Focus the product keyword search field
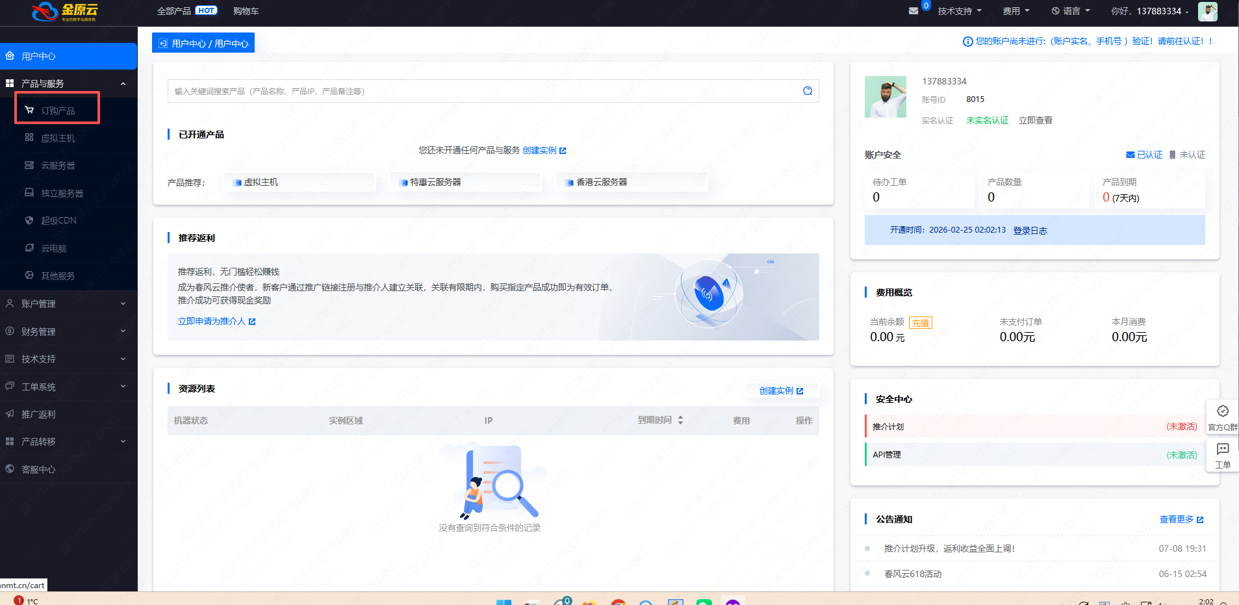The height and width of the screenshot is (605, 1239). [481, 91]
